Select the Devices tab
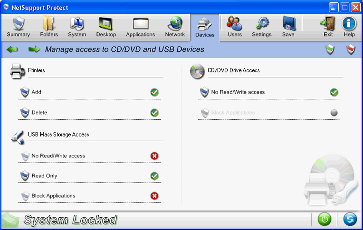This screenshot has height=230, width=363. click(x=205, y=28)
